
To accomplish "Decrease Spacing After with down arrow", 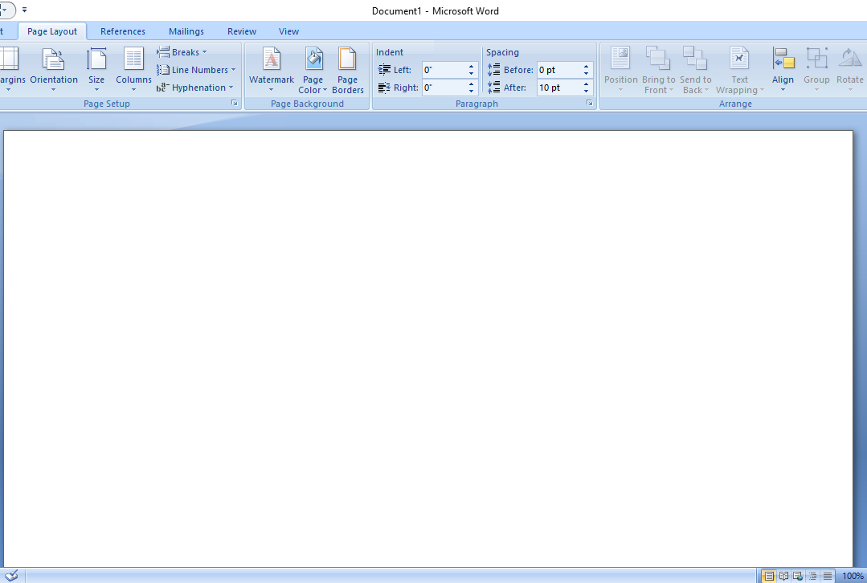I will tap(586, 92).
